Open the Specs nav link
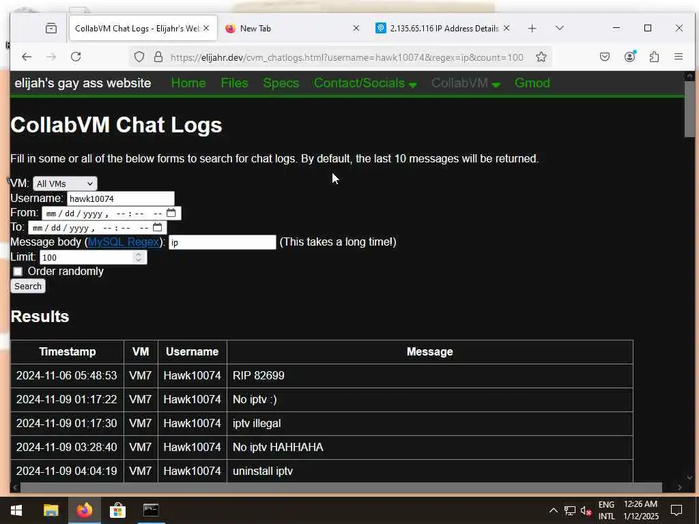Viewport: 699px width, 524px height. coord(281,83)
